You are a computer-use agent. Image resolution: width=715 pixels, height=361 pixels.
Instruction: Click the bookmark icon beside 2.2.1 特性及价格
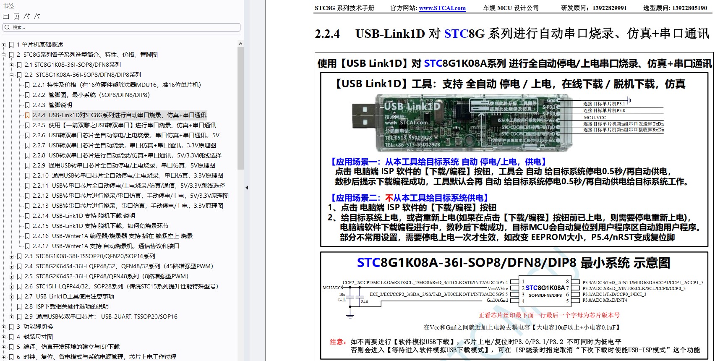point(27,85)
